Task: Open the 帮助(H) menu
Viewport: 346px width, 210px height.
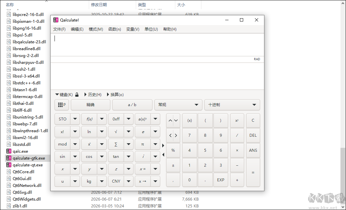Action: pos(170,29)
